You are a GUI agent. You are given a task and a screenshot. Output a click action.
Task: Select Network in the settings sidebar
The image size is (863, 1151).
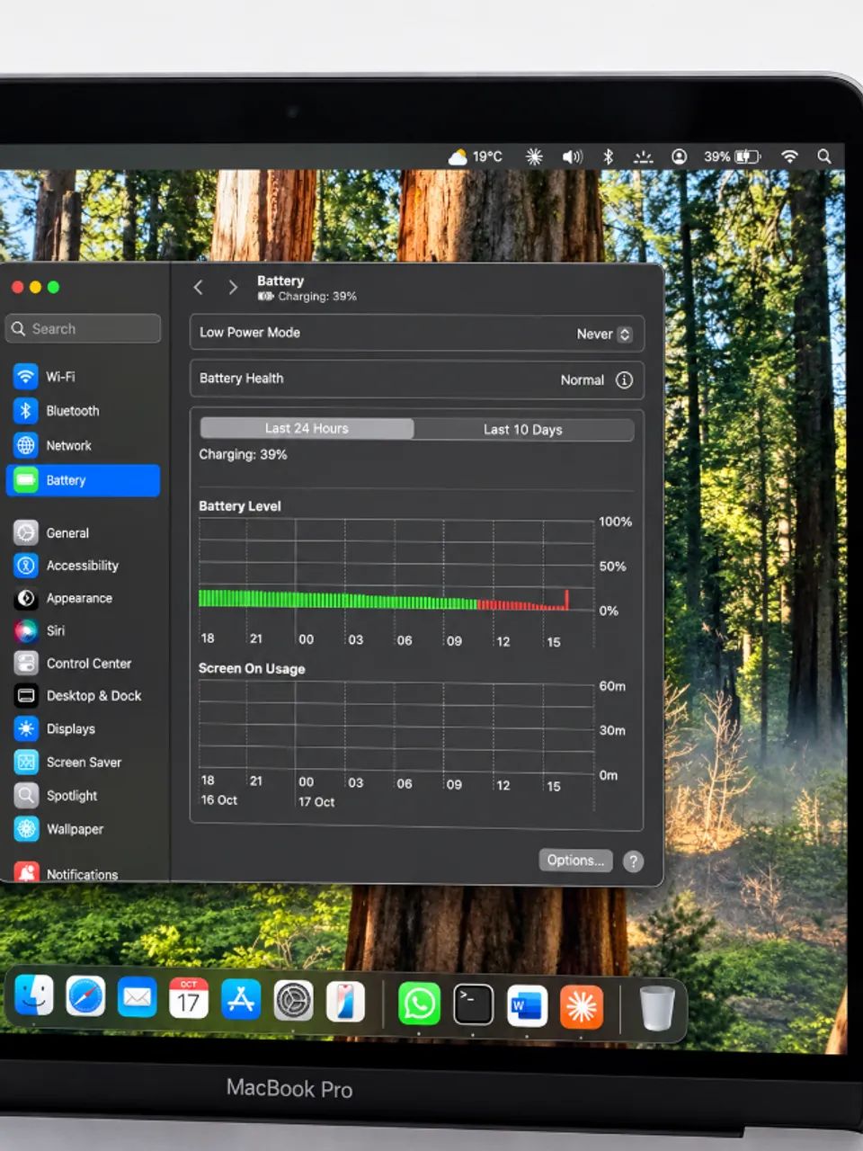coord(83,445)
